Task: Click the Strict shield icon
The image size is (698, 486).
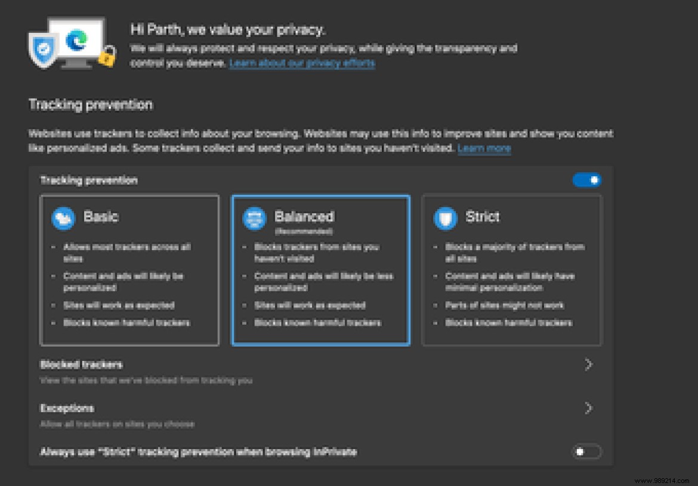Action: (x=445, y=219)
